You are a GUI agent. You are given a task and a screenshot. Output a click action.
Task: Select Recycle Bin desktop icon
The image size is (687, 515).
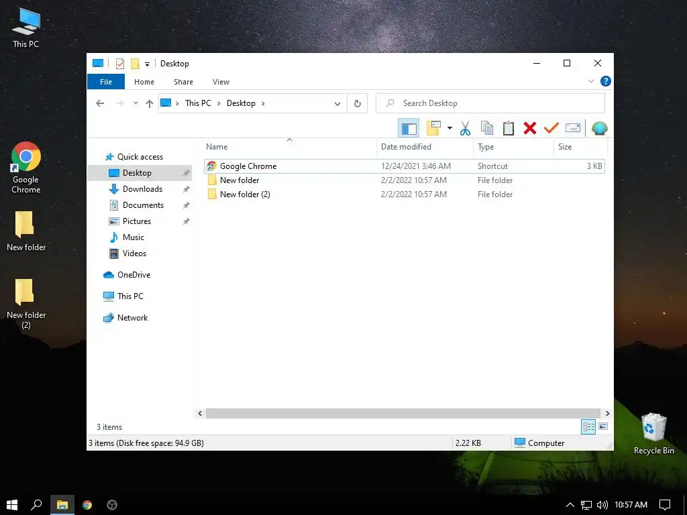[653, 434]
